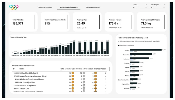
Task: Click bronze medal icon in Ole Einar Bjrndalen row
Action: click(x=95, y=82)
